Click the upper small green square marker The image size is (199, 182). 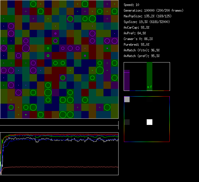coord(48,48)
